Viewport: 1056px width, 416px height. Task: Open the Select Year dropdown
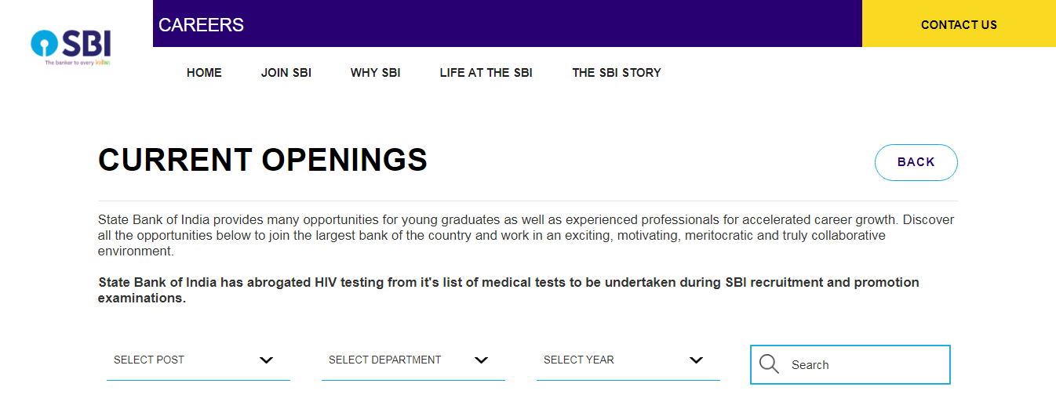point(628,360)
